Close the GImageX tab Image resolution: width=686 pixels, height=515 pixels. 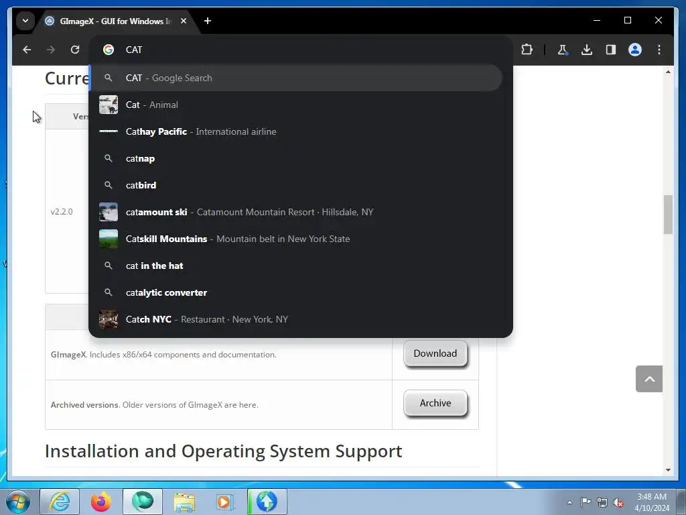click(184, 21)
